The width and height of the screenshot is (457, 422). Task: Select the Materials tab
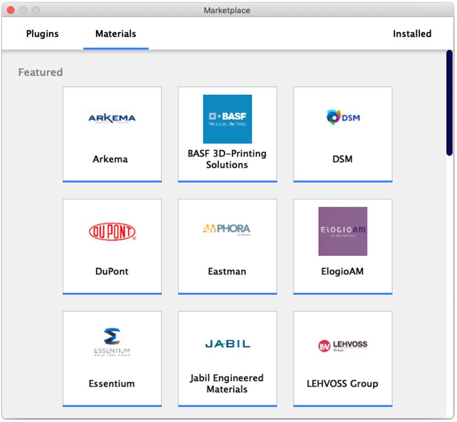click(x=115, y=34)
